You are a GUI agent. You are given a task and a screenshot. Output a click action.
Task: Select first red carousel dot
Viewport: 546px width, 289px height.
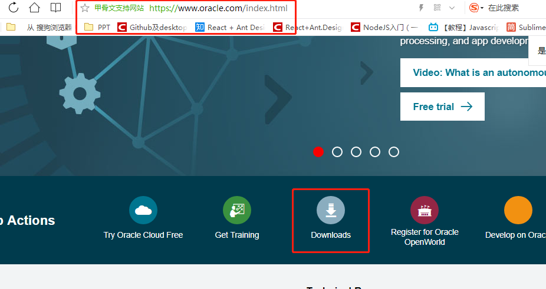318,152
